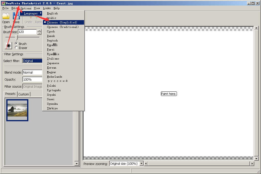The width and height of the screenshot is (261, 174).
Task: Choose Czech language
Action: [63, 31]
